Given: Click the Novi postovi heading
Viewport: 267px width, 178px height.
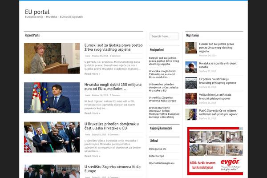Looking at the screenshot, I should (x=157, y=50).
